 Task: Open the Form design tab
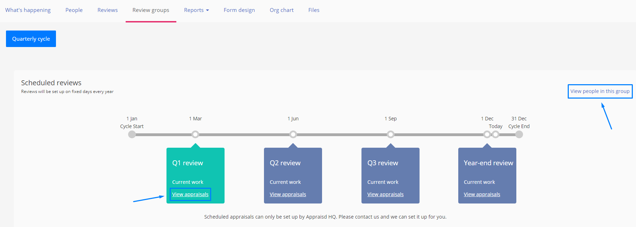[239, 10]
